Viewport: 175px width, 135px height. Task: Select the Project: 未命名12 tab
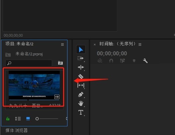19,44
